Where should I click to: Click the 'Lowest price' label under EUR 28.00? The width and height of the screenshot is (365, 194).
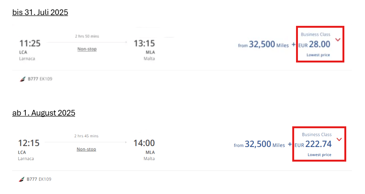click(318, 55)
